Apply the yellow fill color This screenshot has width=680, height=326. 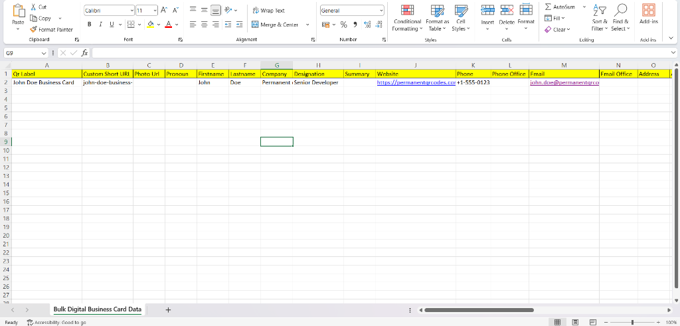[151, 25]
